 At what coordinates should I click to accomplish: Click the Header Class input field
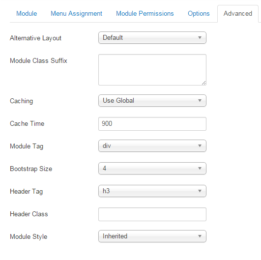[x=152, y=214]
